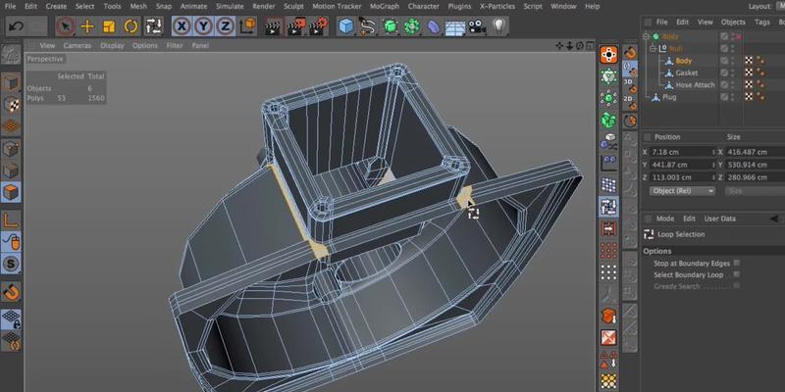Click UVW tag on Body row

click(749, 61)
